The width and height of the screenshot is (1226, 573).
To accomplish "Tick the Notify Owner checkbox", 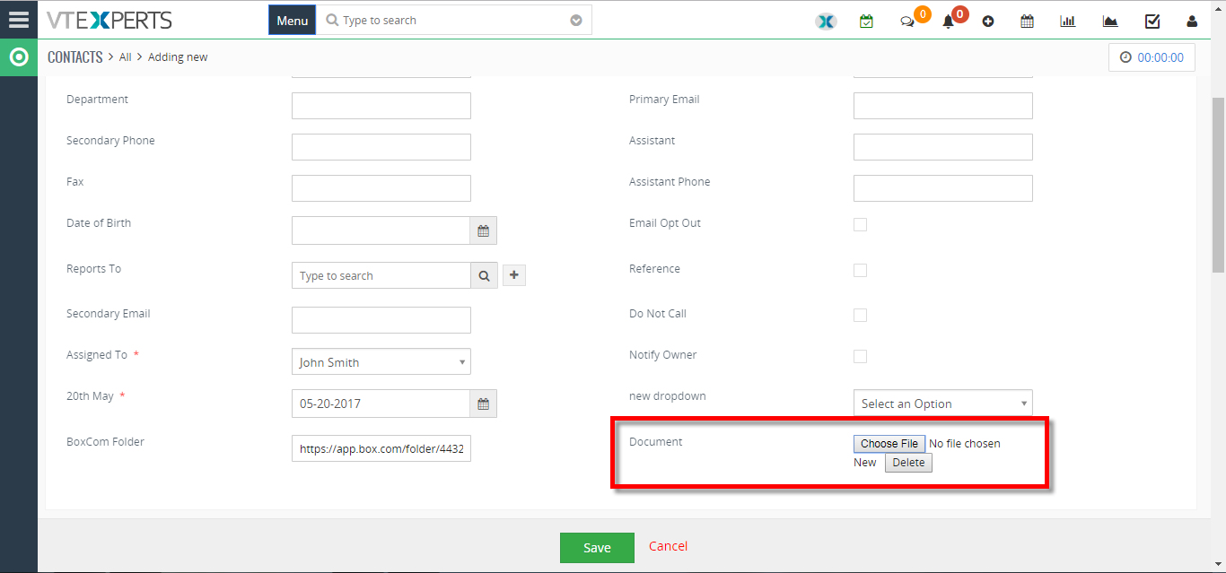I will click(860, 356).
